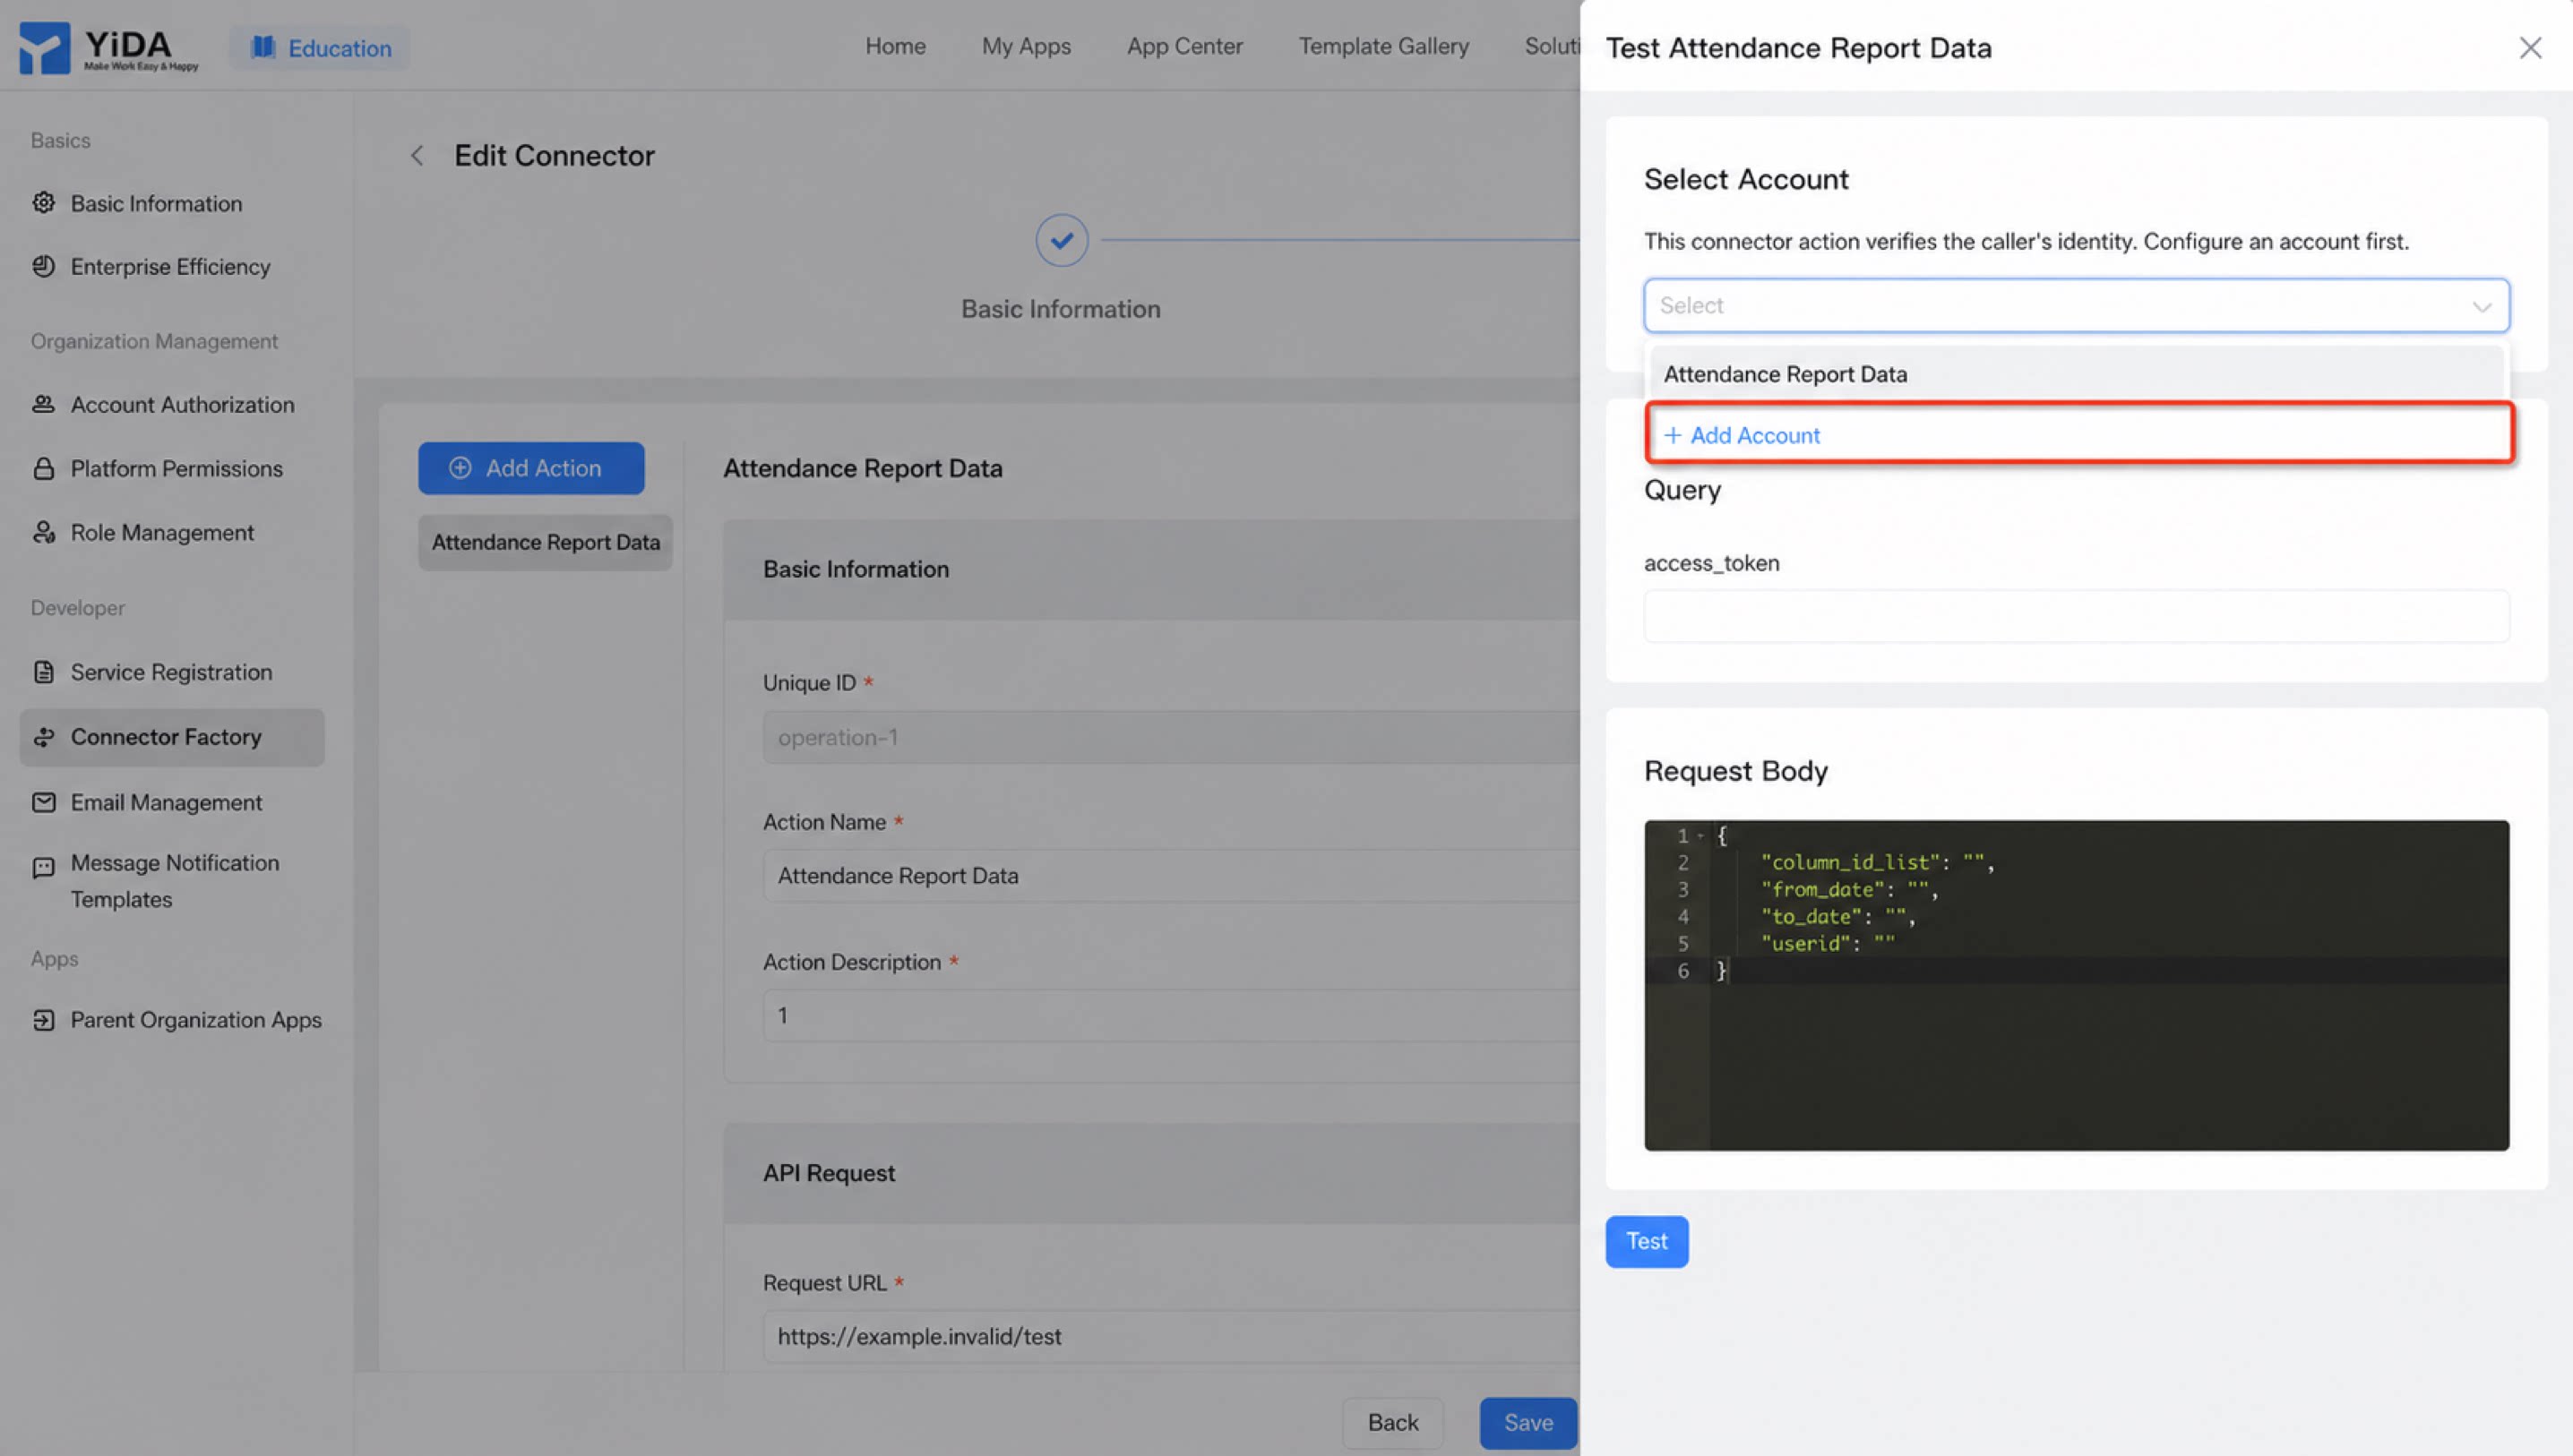Open the Select Account dropdown
Screen dimensions: 2573x1456
pos(2076,305)
